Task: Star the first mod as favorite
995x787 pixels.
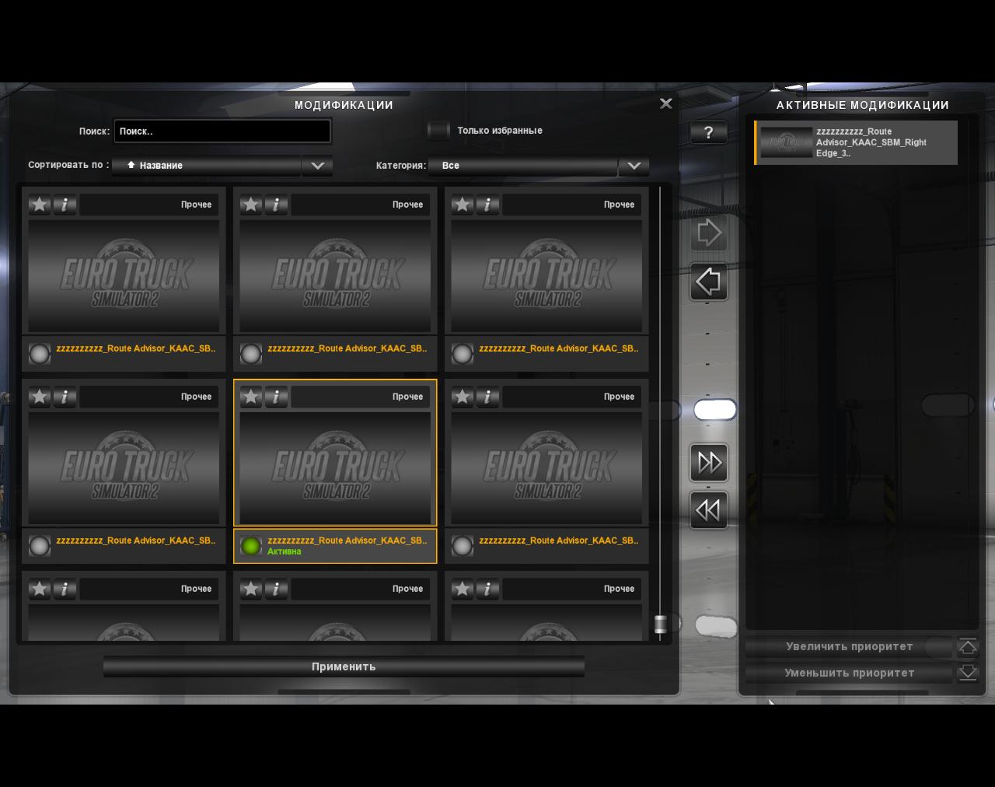Action: pyautogui.click(x=40, y=205)
